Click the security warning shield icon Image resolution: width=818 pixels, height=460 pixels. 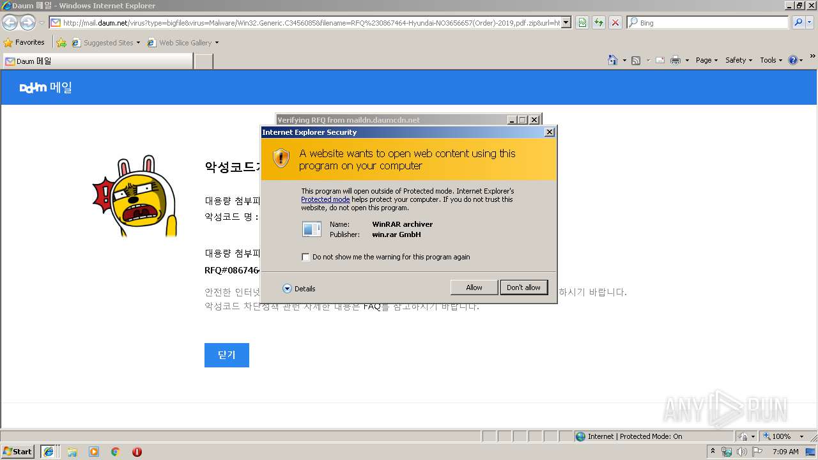click(281, 158)
